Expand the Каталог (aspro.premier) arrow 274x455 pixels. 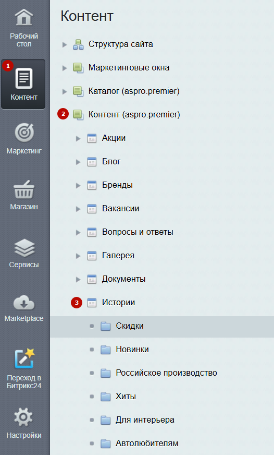pos(65,92)
